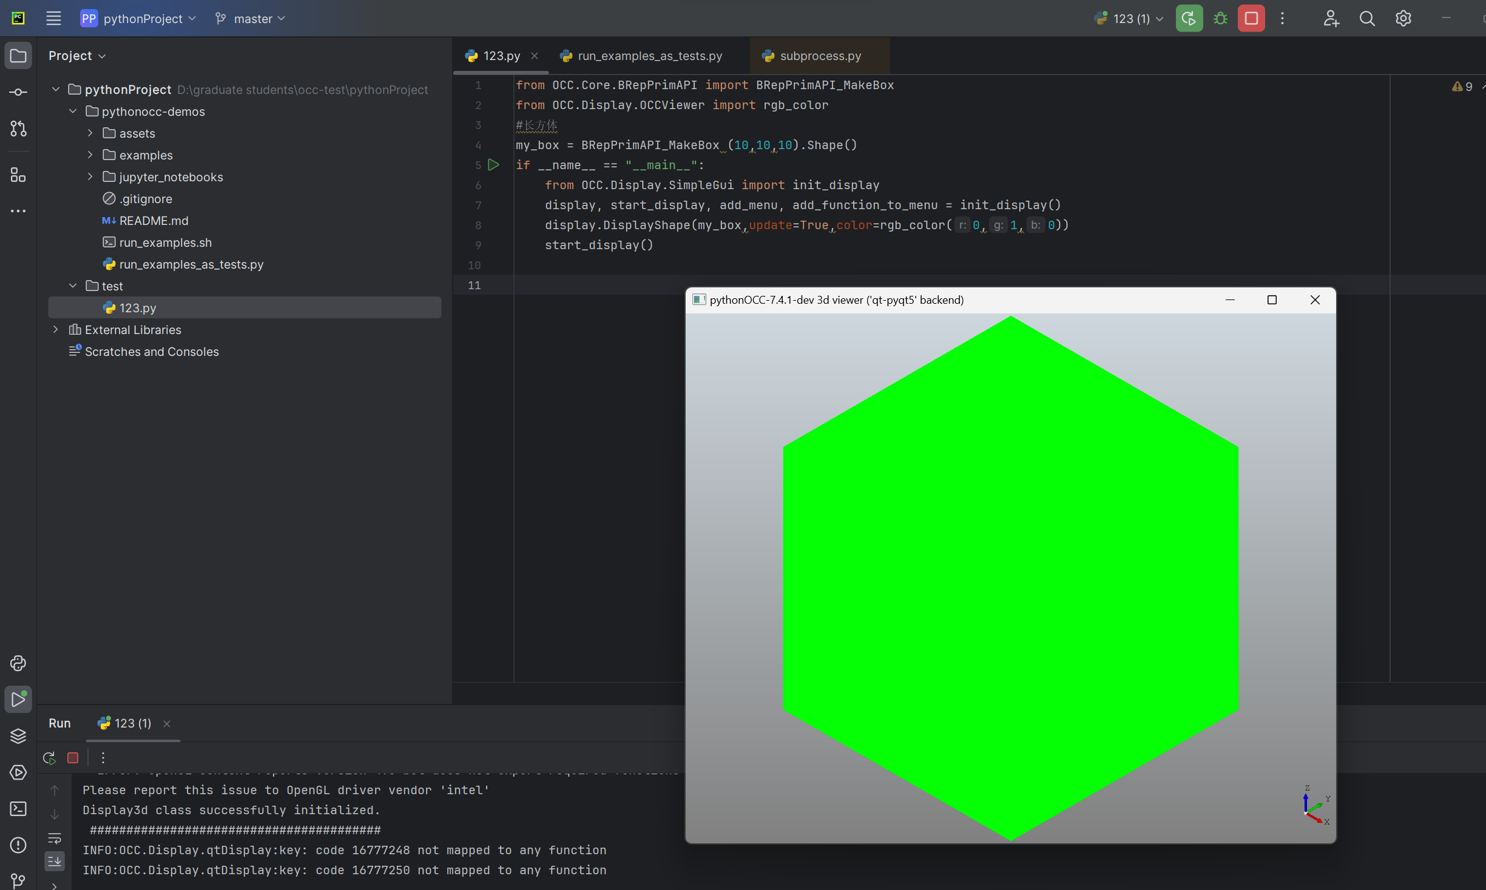Stop process in Run panel toolbar

coord(73,758)
